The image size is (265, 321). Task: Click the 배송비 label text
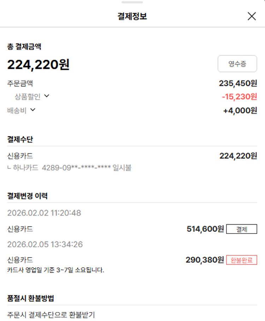[17, 110]
